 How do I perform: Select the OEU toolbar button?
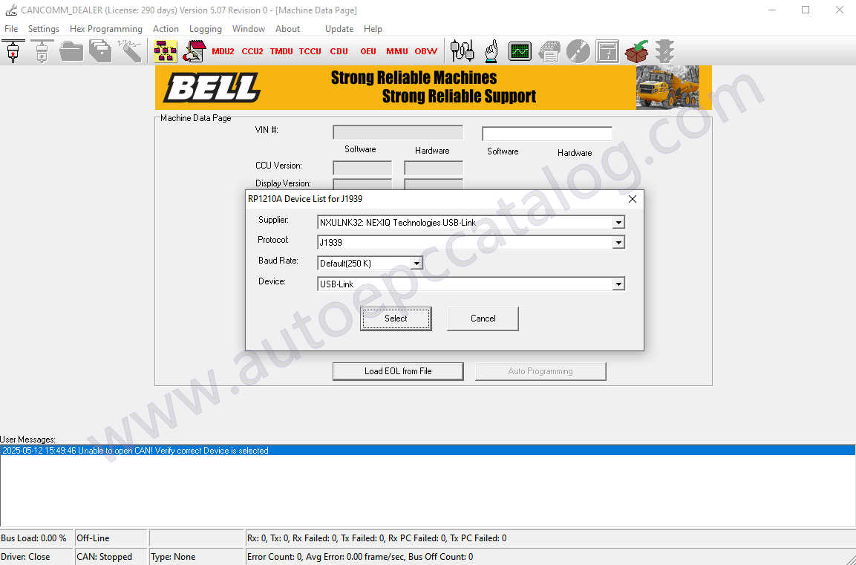point(368,51)
